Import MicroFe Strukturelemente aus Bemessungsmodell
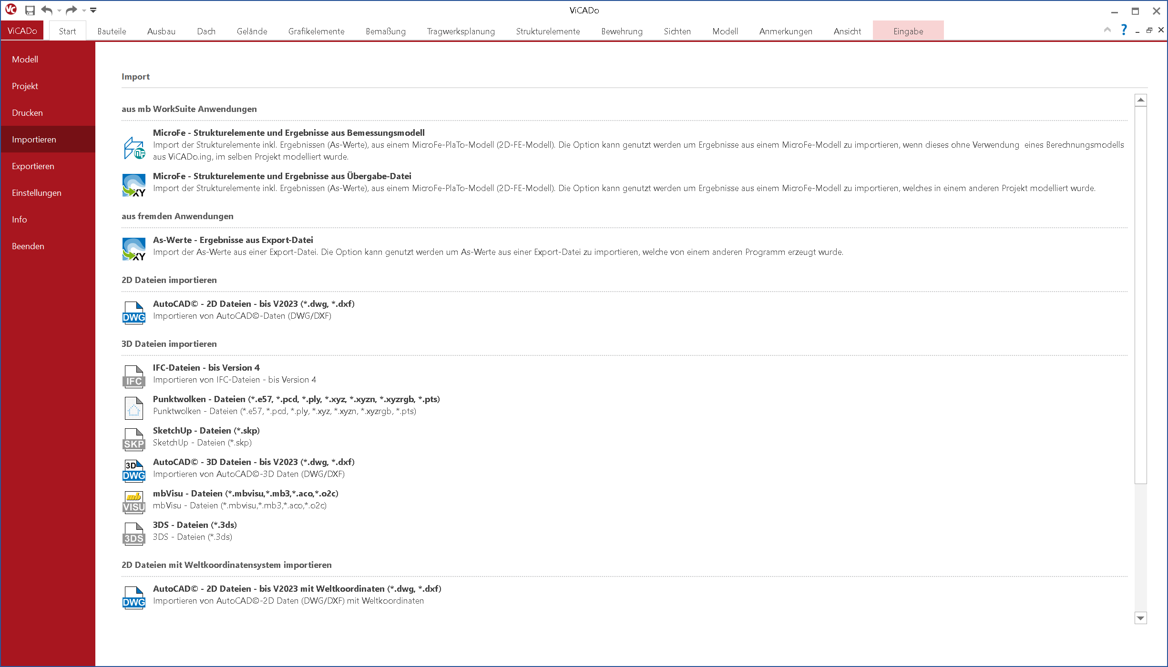 (x=288, y=133)
